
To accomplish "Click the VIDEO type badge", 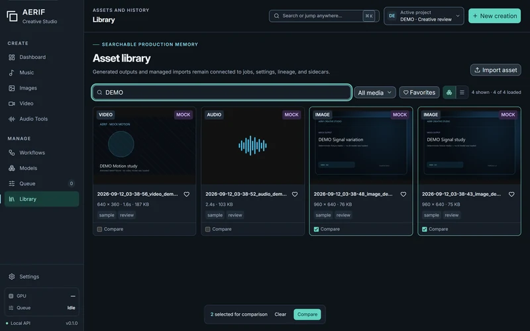I will [x=106, y=115].
